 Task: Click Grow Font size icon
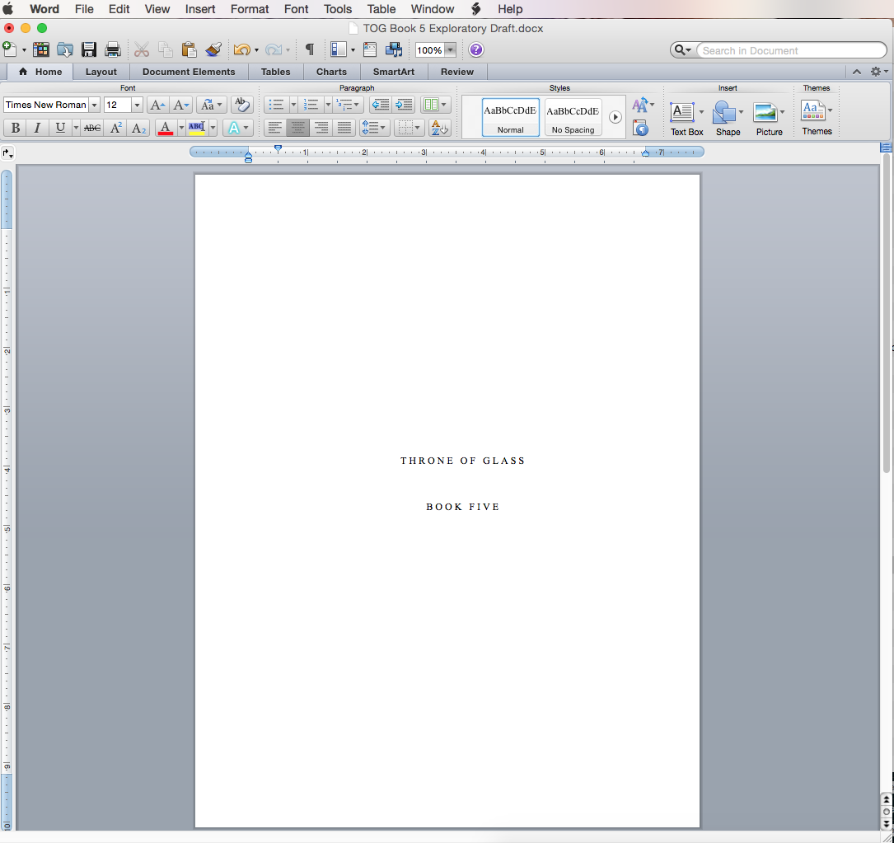(x=157, y=105)
